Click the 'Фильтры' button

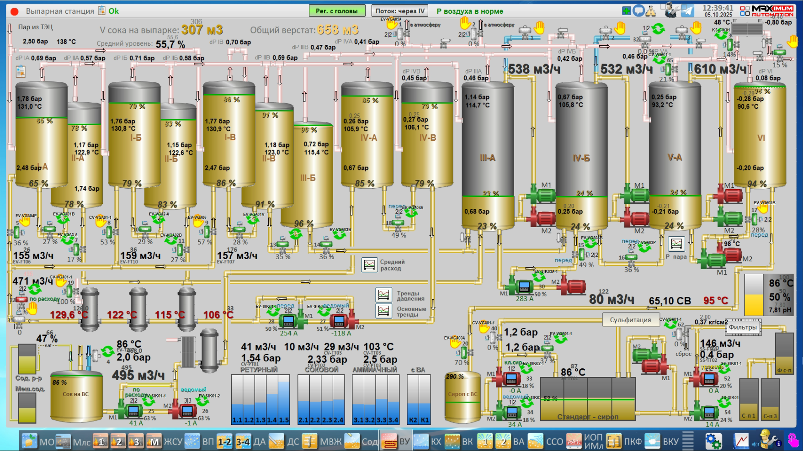742,327
